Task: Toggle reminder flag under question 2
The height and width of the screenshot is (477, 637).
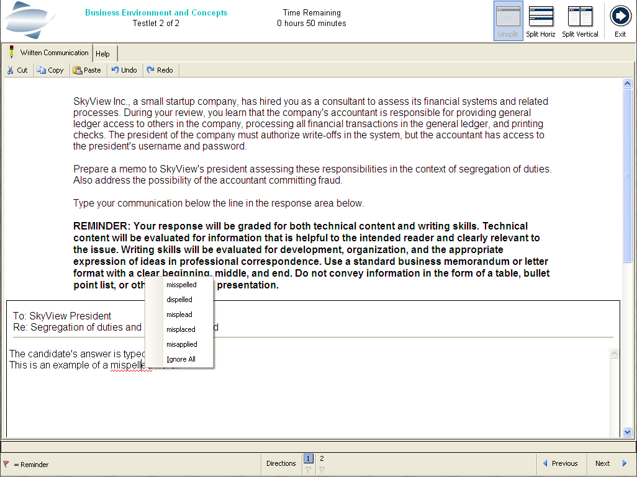Action: click(x=322, y=470)
